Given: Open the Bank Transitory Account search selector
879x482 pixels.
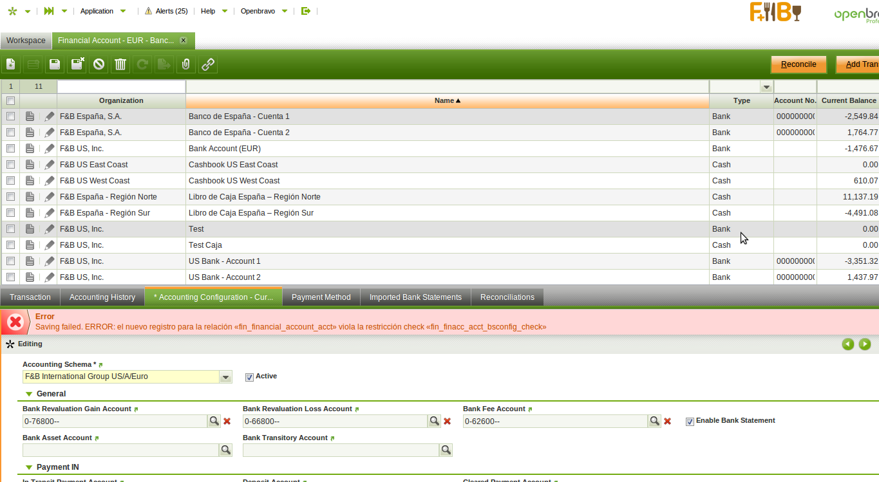Looking at the screenshot, I should click(x=446, y=450).
